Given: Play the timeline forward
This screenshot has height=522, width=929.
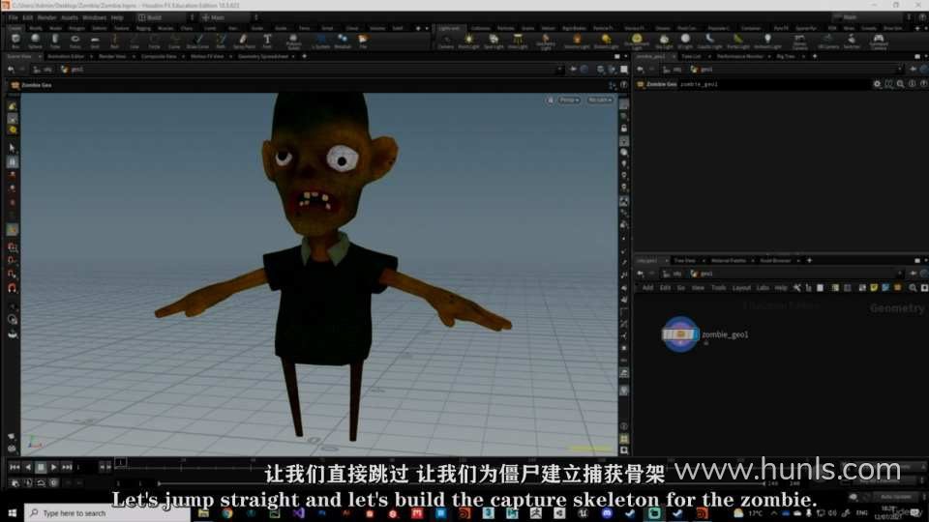Looking at the screenshot, I should [54, 467].
